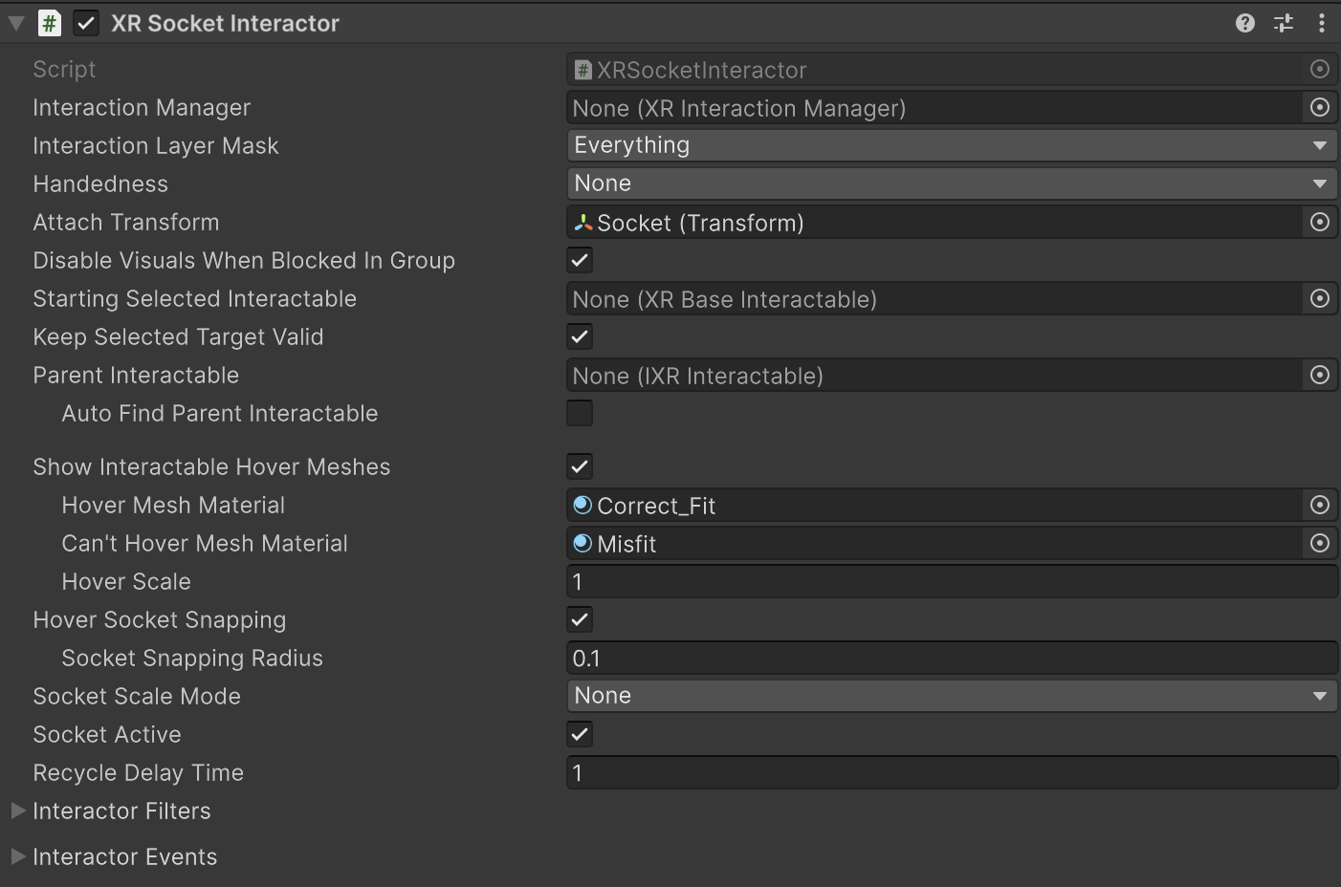Screen dimensions: 1341x887
Task: Open the component three-dot context menu
Action: (x=1322, y=23)
